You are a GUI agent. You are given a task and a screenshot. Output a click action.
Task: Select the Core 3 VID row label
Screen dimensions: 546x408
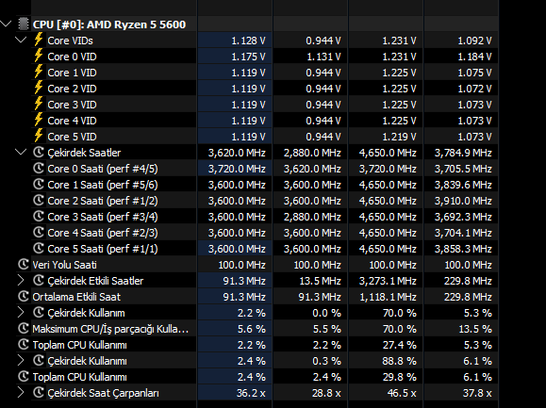click(x=72, y=105)
